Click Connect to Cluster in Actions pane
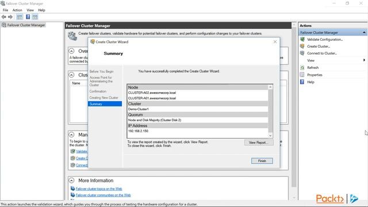This screenshot has width=368, height=207. click(322, 53)
